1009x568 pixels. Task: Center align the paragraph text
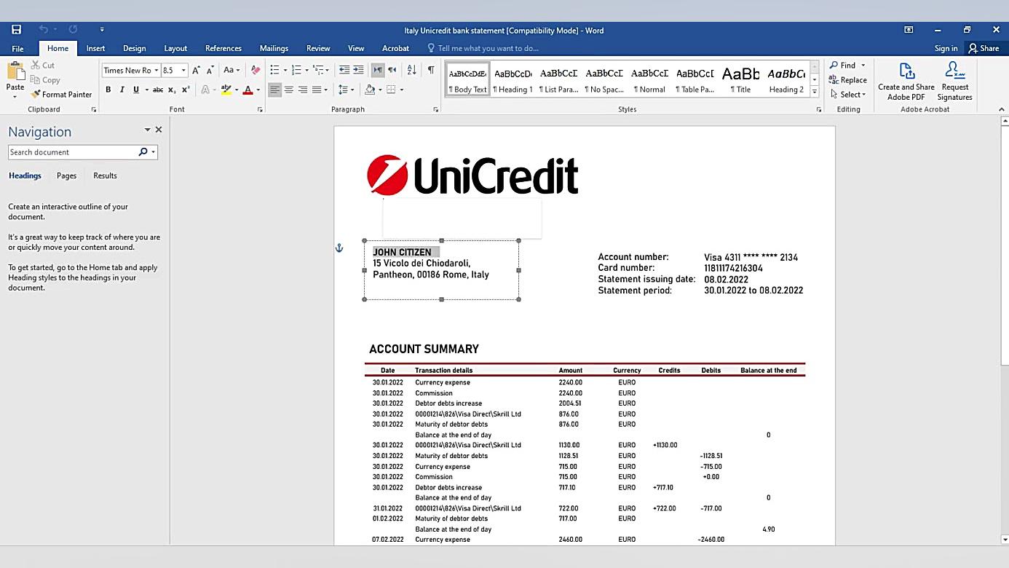pyautogui.click(x=289, y=90)
